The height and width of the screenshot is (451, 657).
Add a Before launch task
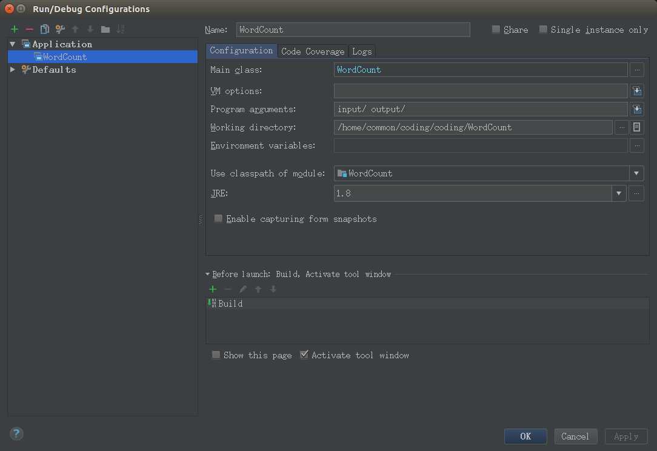coord(213,289)
